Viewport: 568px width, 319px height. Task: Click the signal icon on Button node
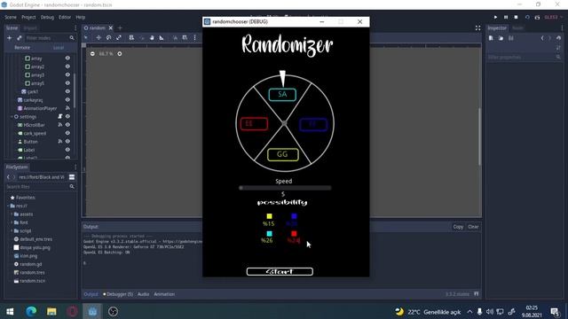coord(60,142)
